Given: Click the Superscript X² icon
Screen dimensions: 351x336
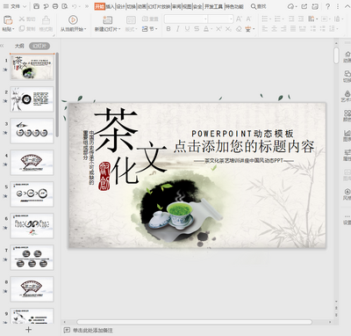Looking at the screenshot, I should click(218, 29).
